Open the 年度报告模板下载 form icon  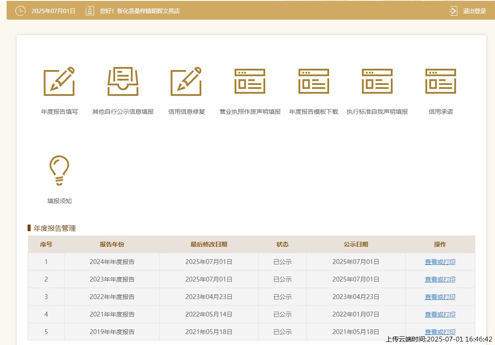pos(313,81)
